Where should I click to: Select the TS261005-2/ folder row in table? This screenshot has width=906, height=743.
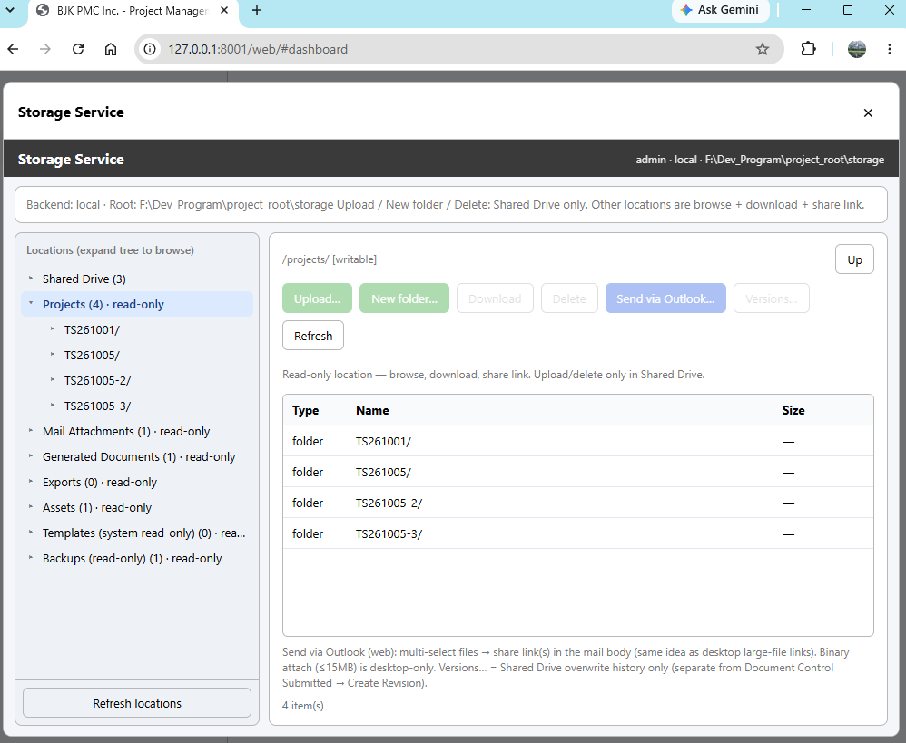tap(577, 503)
